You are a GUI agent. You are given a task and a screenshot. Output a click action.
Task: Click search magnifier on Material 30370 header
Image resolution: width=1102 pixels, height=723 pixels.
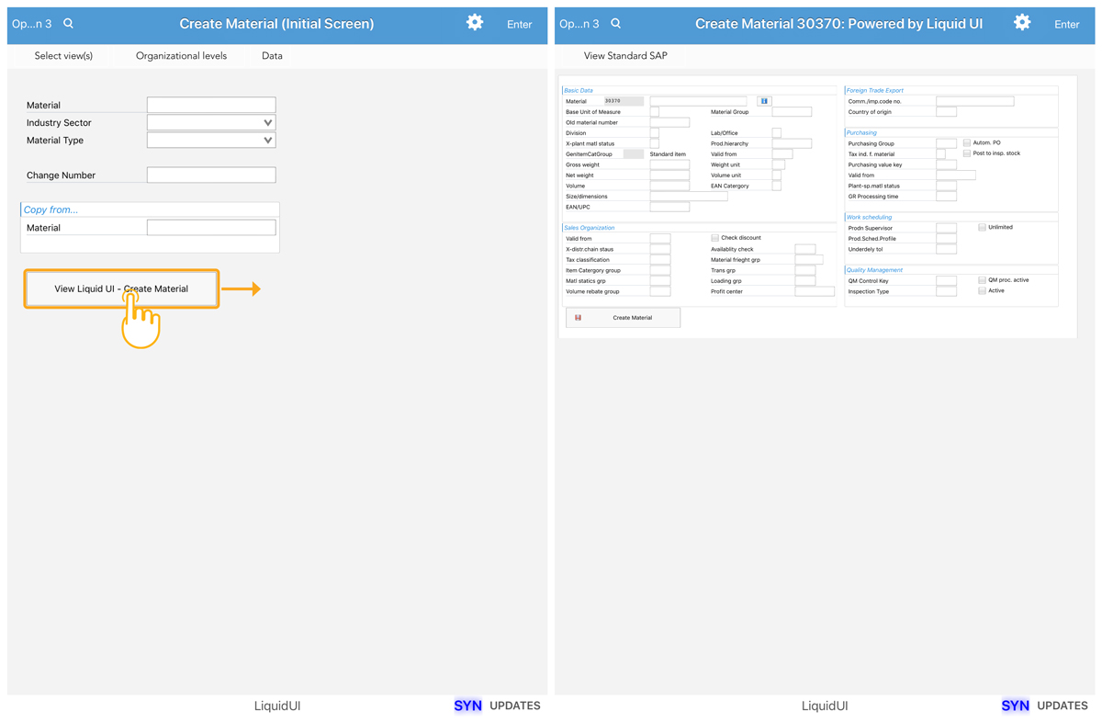[616, 24]
